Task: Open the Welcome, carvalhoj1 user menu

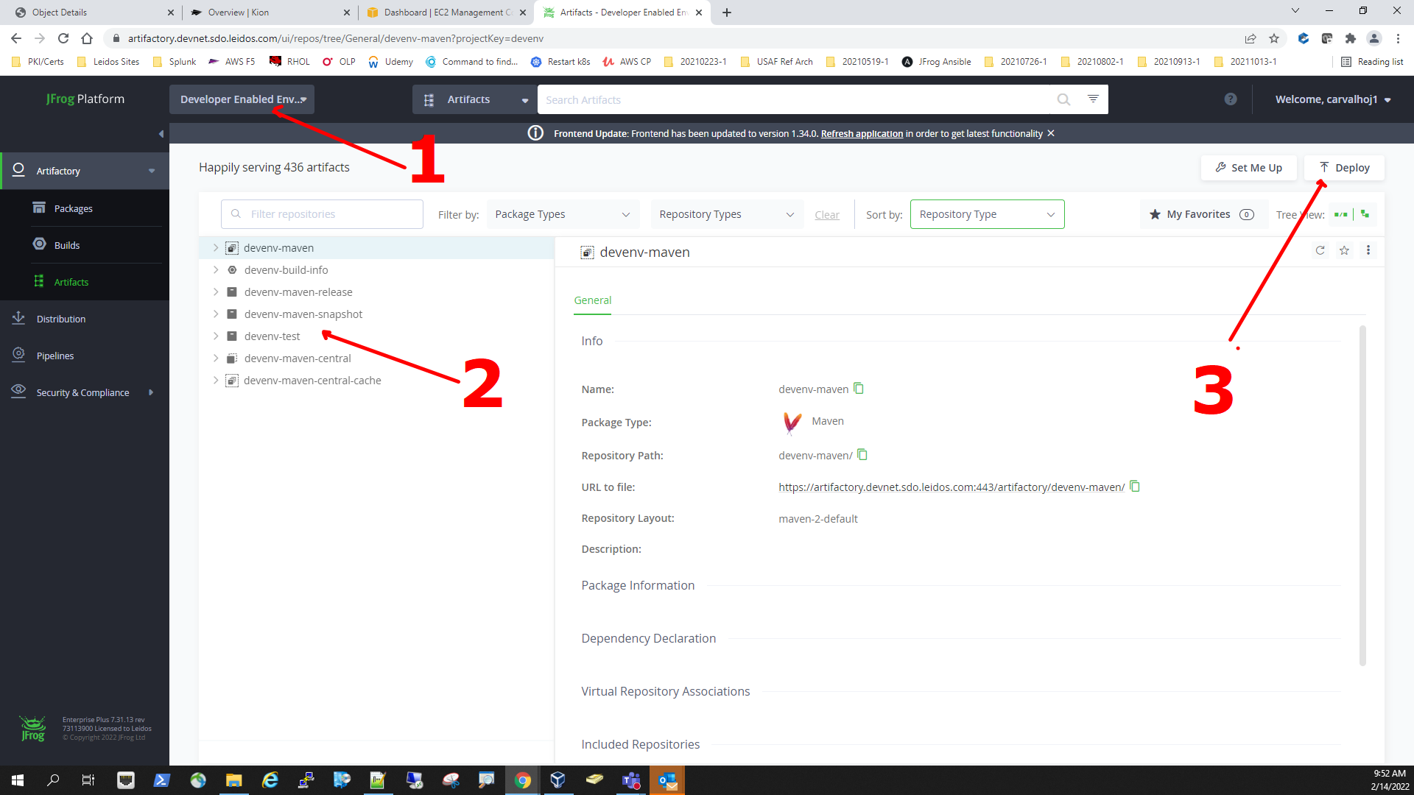Action: pos(1333,99)
